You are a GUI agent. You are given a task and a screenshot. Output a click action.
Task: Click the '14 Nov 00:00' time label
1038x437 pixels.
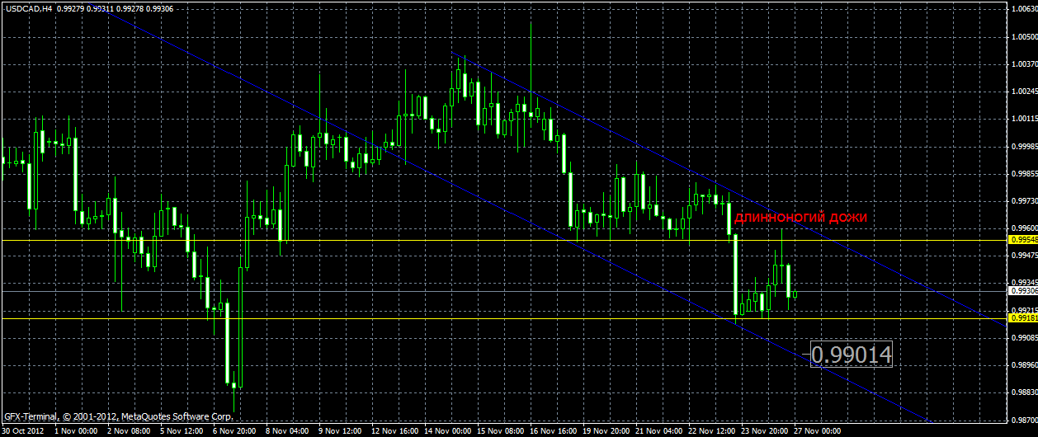[x=447, y=430]
